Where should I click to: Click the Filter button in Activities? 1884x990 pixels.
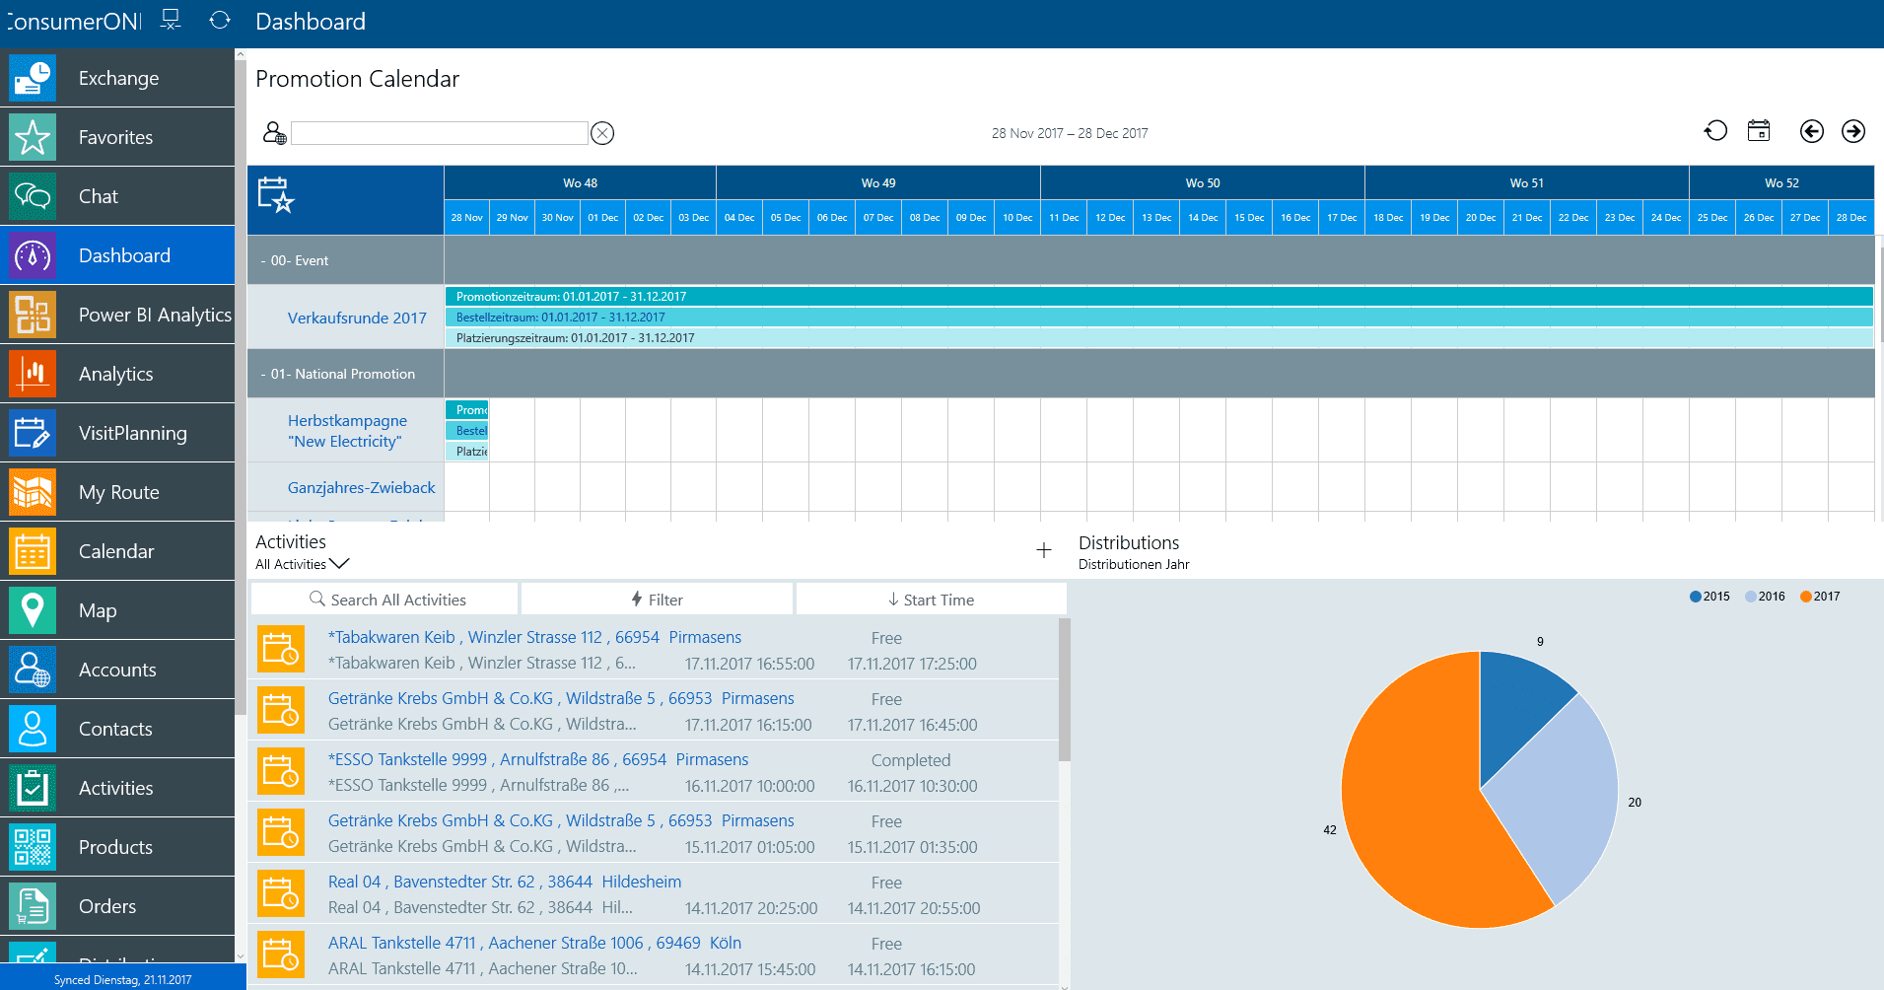click(x=657, y=600)
